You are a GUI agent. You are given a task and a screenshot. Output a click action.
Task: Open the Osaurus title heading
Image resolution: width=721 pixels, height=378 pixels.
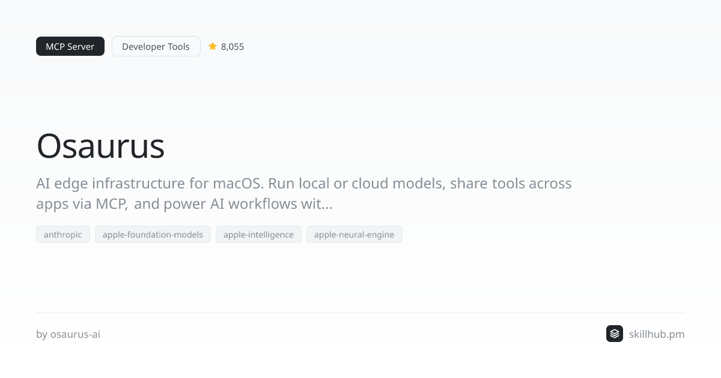(x=100, y=146)
